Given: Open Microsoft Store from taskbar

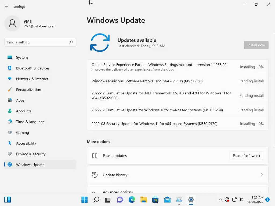Looking at the screenshot, I should [x=155, y=200].
